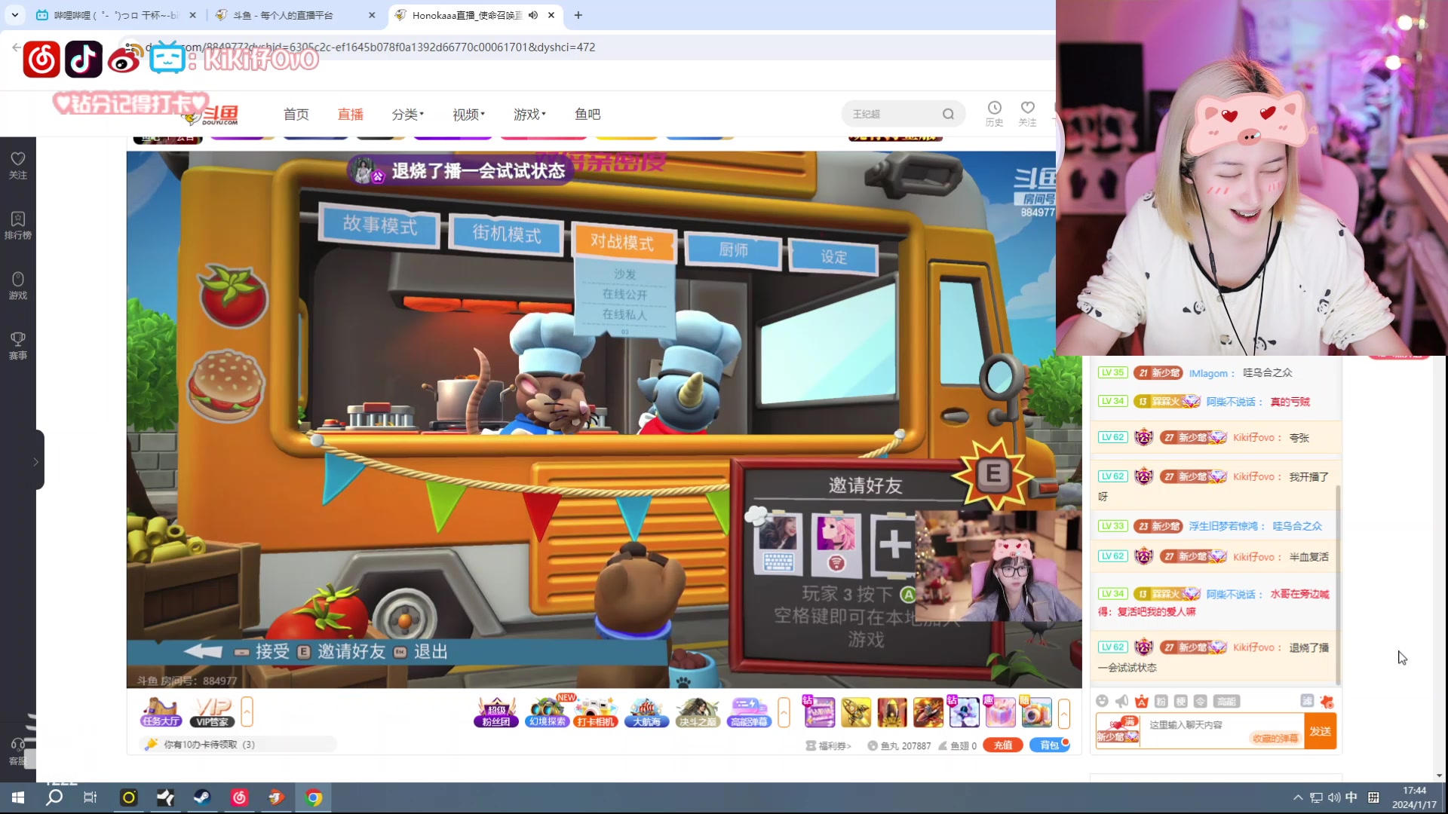
Task: Open the emoji picker in chat
Action: click(x=1102, y=701)
